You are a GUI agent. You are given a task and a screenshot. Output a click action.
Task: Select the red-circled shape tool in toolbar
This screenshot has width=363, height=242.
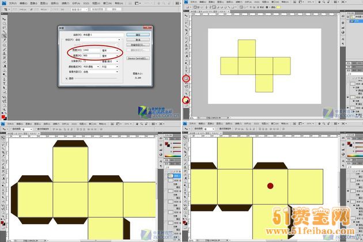click(186, 78)
